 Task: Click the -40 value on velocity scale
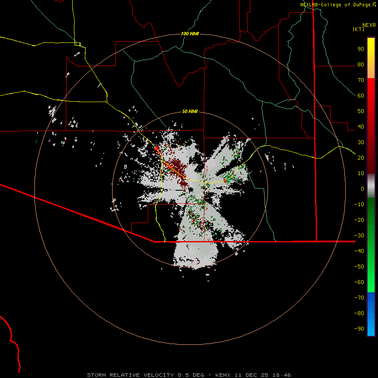pos(359,251)
